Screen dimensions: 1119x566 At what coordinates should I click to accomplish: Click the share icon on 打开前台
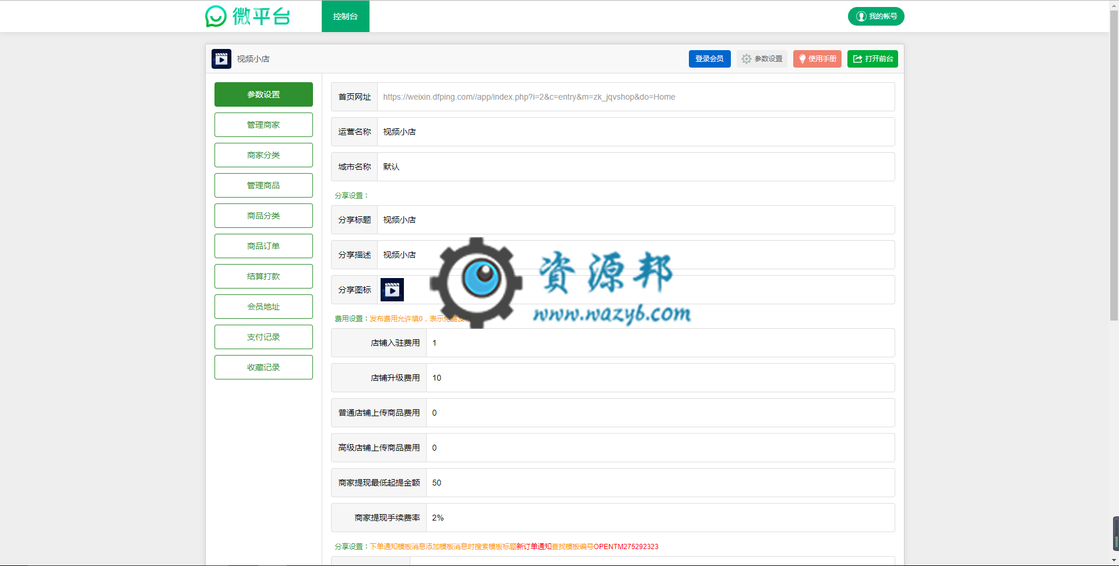[857, 59]
